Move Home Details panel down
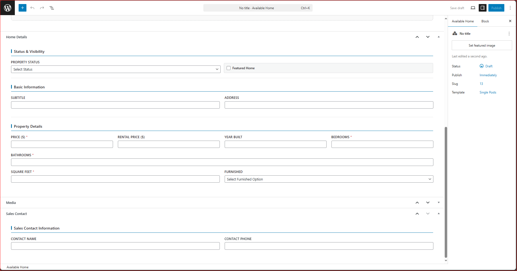Viewport: 517px width, 271px height. (428, 37)
